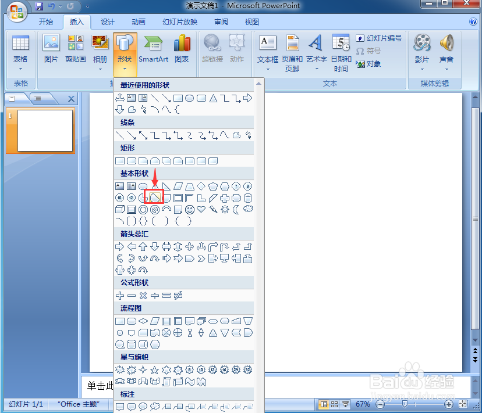Viewport: 482px width, 413px height.
Task: Show the slides thumbnail tab in pane
Action: pos(13,99)
